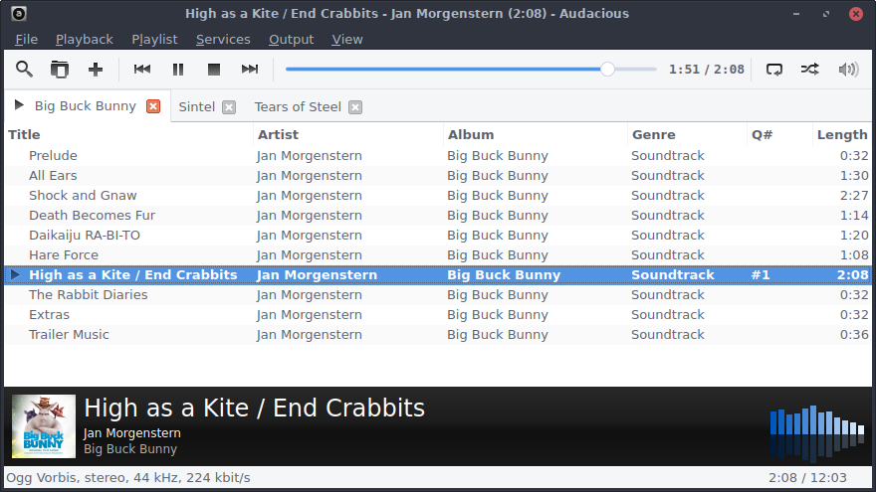876x492 pixels.
Task: Open files using the toolbar folder icon
Action: coord(60,70)
